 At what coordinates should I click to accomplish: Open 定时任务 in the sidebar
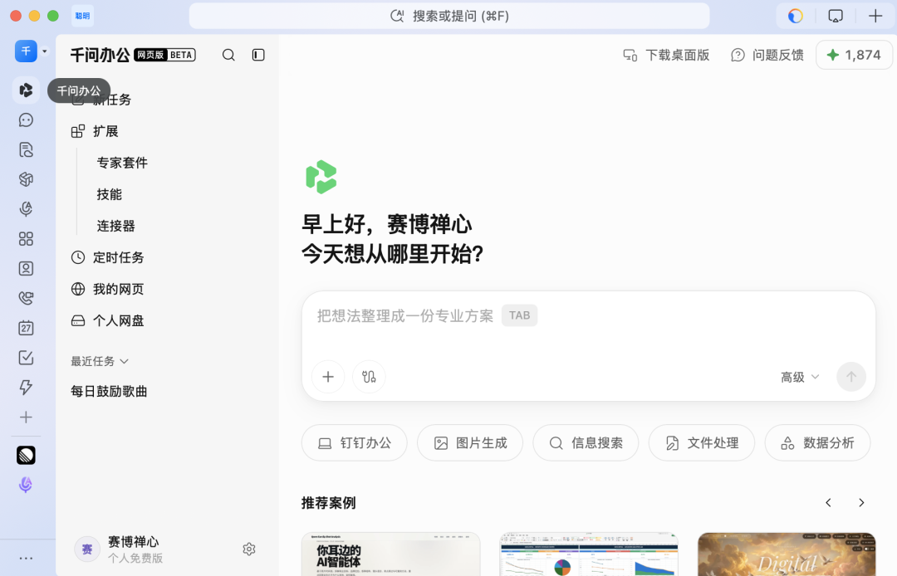click(107, 258)
